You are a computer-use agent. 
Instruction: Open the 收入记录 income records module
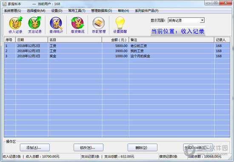15,25
